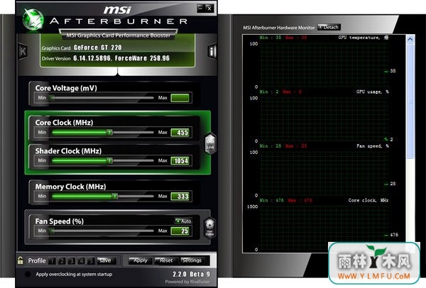Image resolution: width=426 pixels, height=288 pixels.
Task: Click the User Define fan gear icon
Action: 209,228
